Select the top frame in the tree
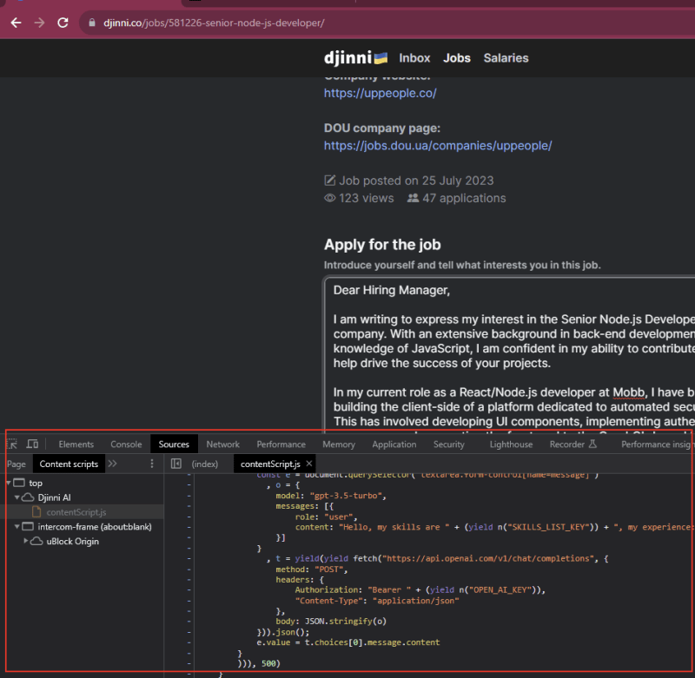The width and height of the screenshot is (695, 678). click(36, 484)
